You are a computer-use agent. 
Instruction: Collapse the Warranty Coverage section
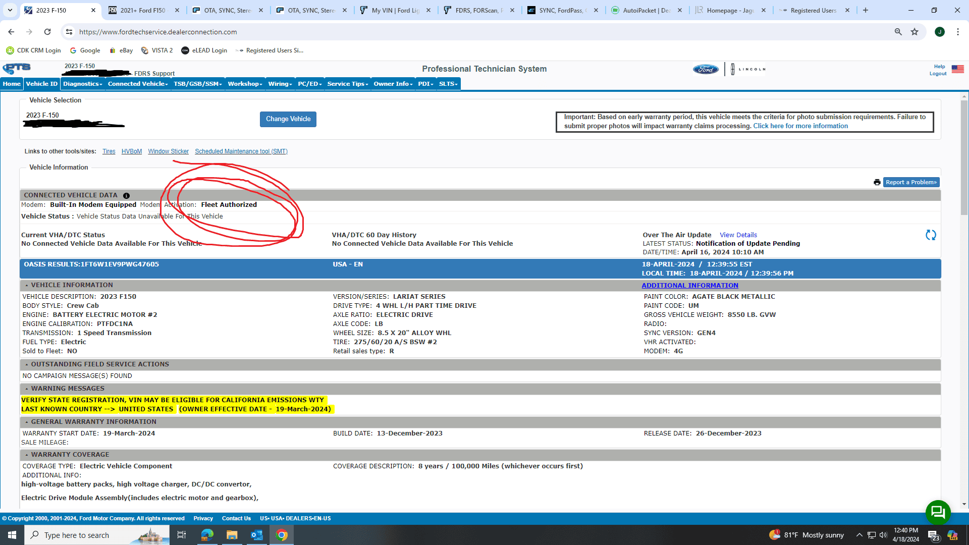(27, 455)
